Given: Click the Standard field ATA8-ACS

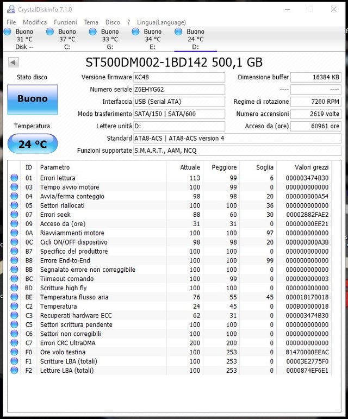Looking at the screenshot, I should (237, 139).
